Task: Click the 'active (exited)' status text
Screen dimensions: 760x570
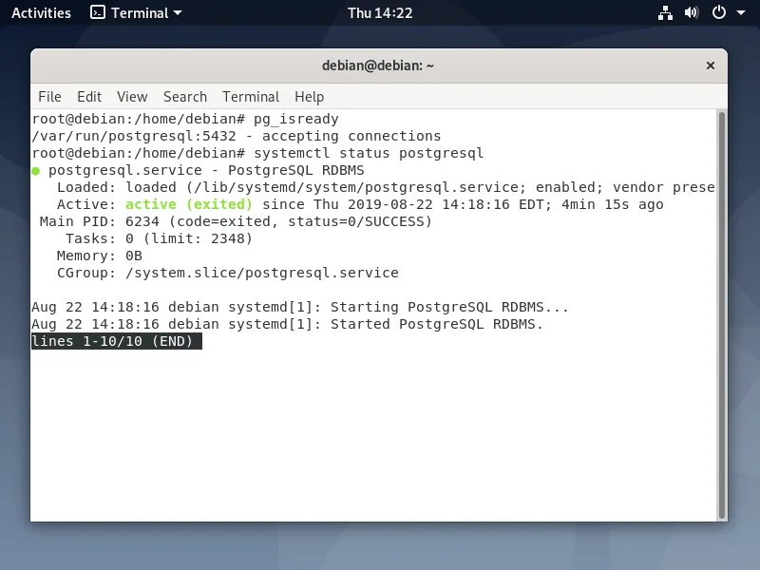Action: tap(189, 204)
